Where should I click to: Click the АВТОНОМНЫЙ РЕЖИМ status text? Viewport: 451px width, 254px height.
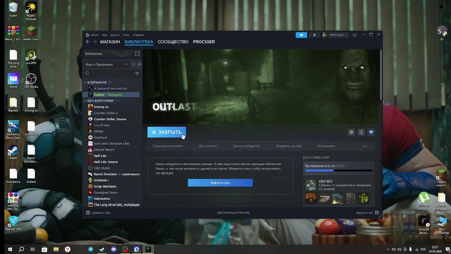(x=233, y=213)
